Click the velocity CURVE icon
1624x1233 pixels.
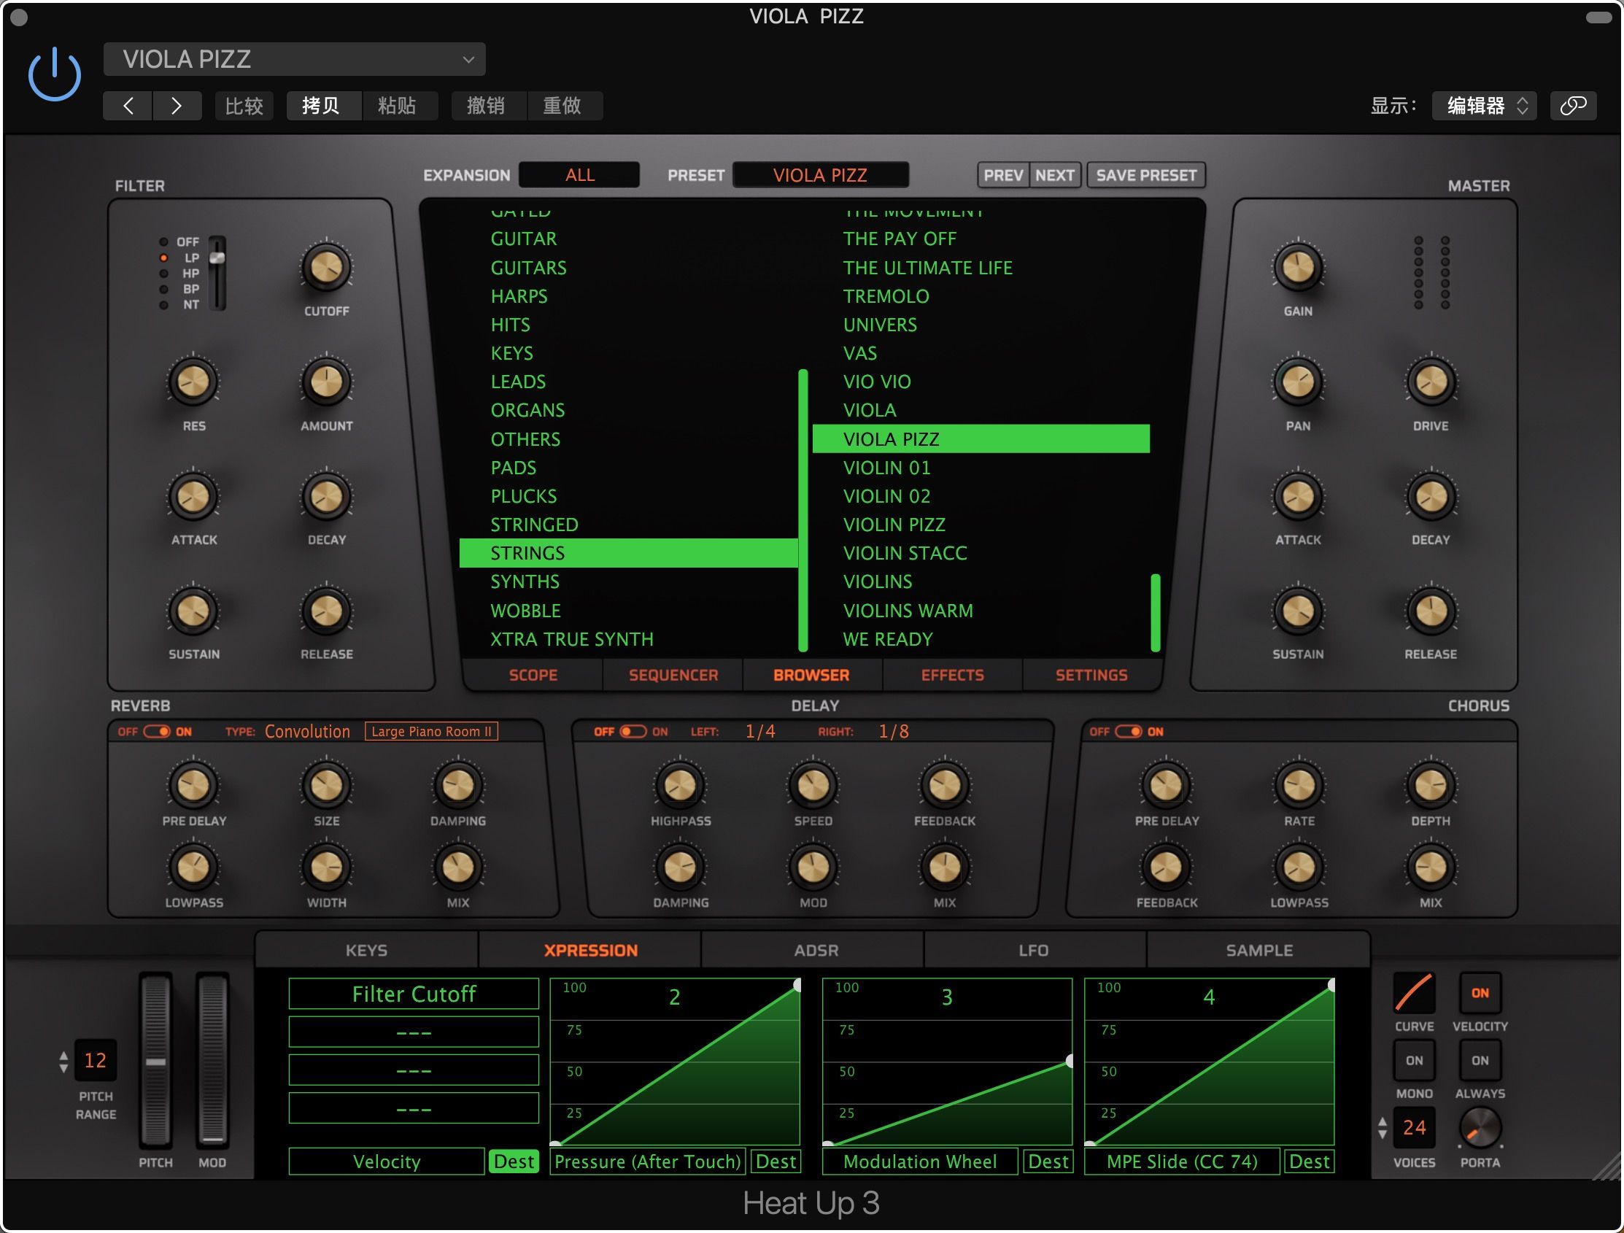point(1413,993)
